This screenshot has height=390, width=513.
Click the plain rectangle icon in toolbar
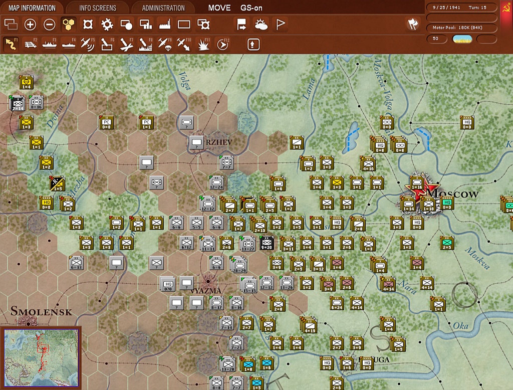pos(184,24)
